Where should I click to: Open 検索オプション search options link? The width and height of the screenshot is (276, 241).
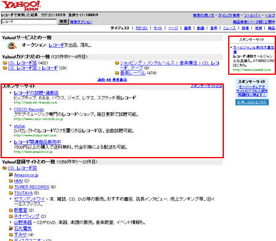point(81,21)
